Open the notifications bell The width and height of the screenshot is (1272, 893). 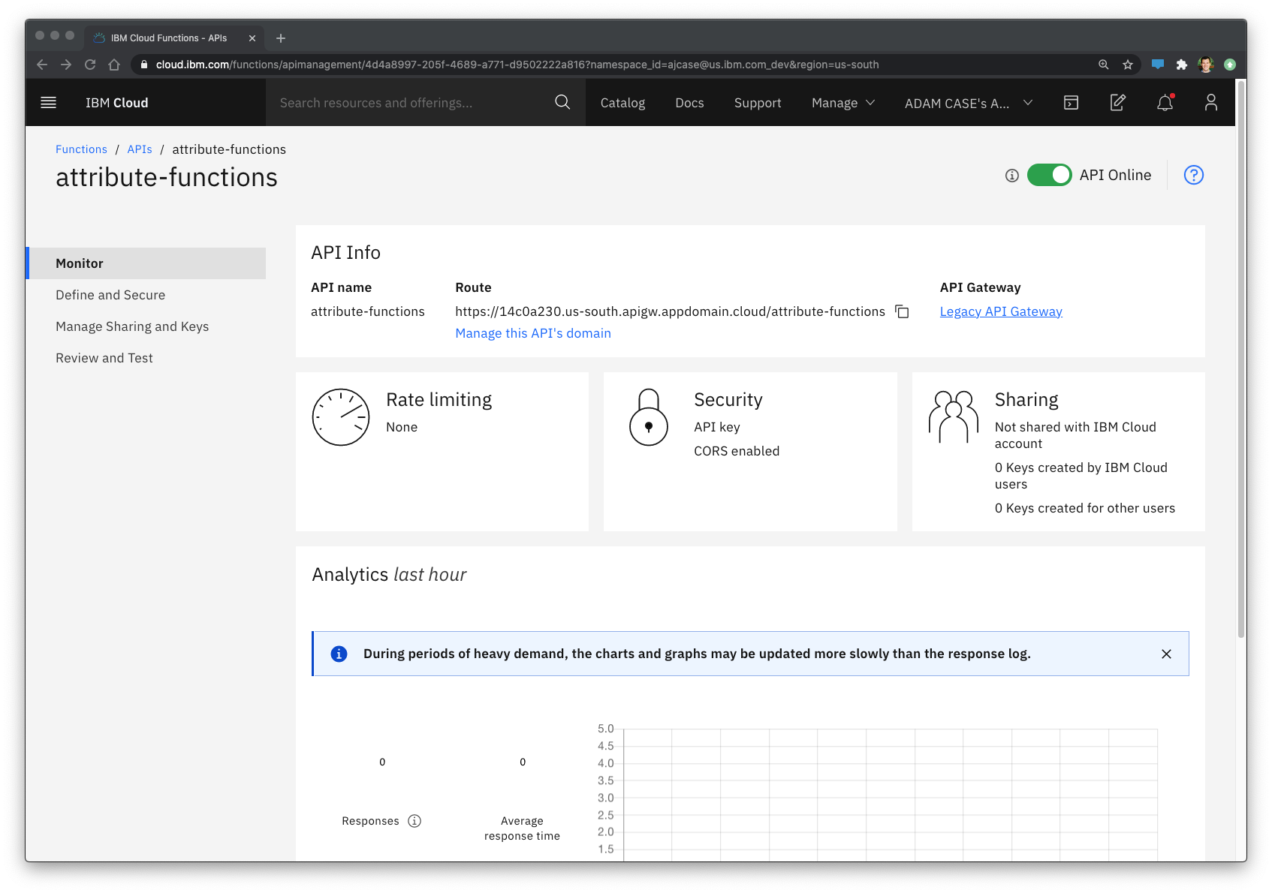[x=1165, y=103]
